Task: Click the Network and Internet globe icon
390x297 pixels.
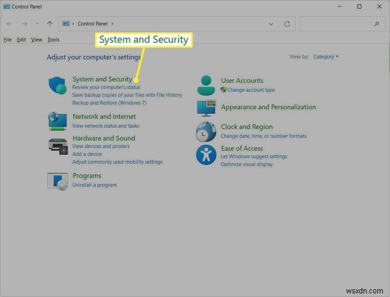Action: tap(58, 121)
